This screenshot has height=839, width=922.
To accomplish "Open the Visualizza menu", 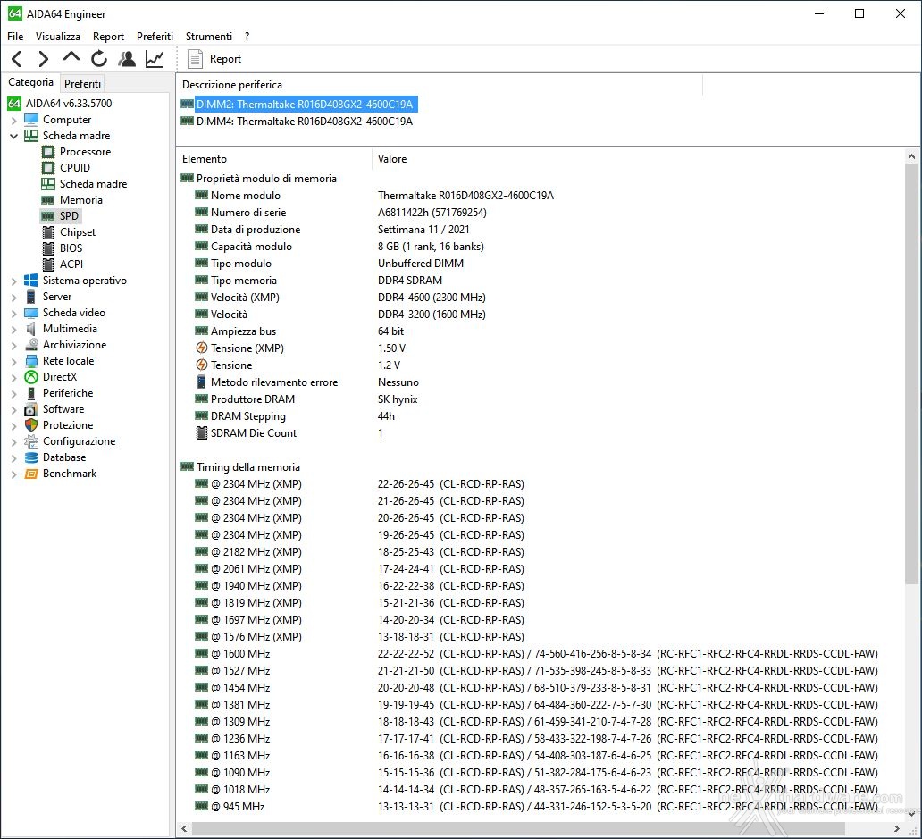I will (x=57, y=37).
